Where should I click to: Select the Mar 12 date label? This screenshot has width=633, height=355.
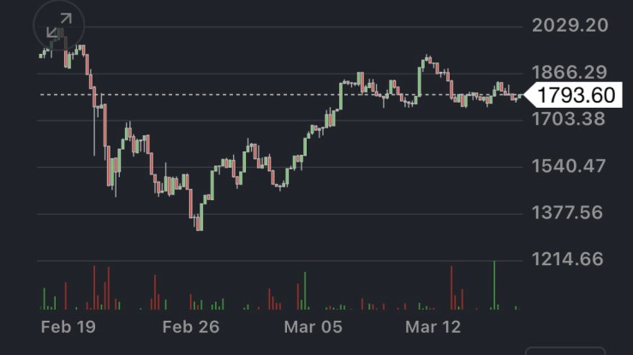(433, 327)
